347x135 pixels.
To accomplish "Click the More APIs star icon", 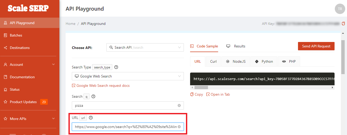I will (x=5, y=119).
